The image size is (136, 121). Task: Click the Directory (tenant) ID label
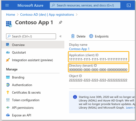click(x=83, y=66)
